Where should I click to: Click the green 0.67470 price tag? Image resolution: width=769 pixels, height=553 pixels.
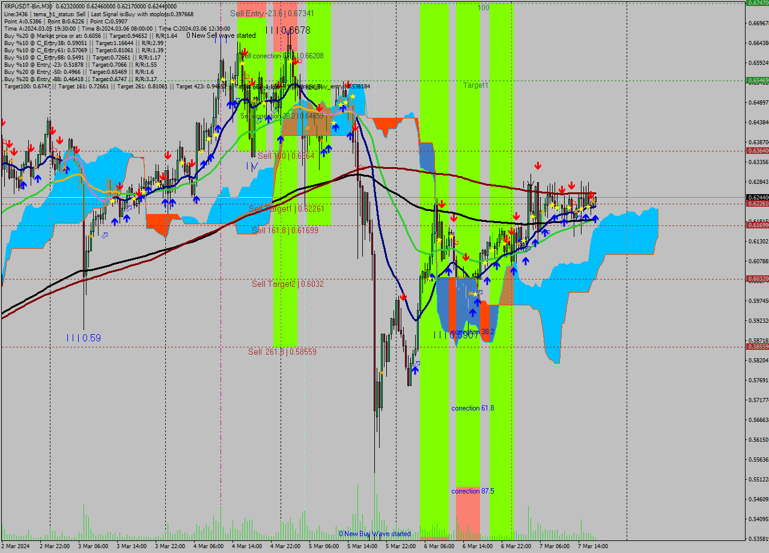tap(757, 3)
